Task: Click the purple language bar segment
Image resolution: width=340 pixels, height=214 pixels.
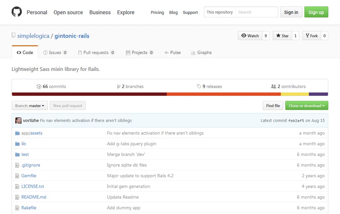Action: click(x=319, y=94)
